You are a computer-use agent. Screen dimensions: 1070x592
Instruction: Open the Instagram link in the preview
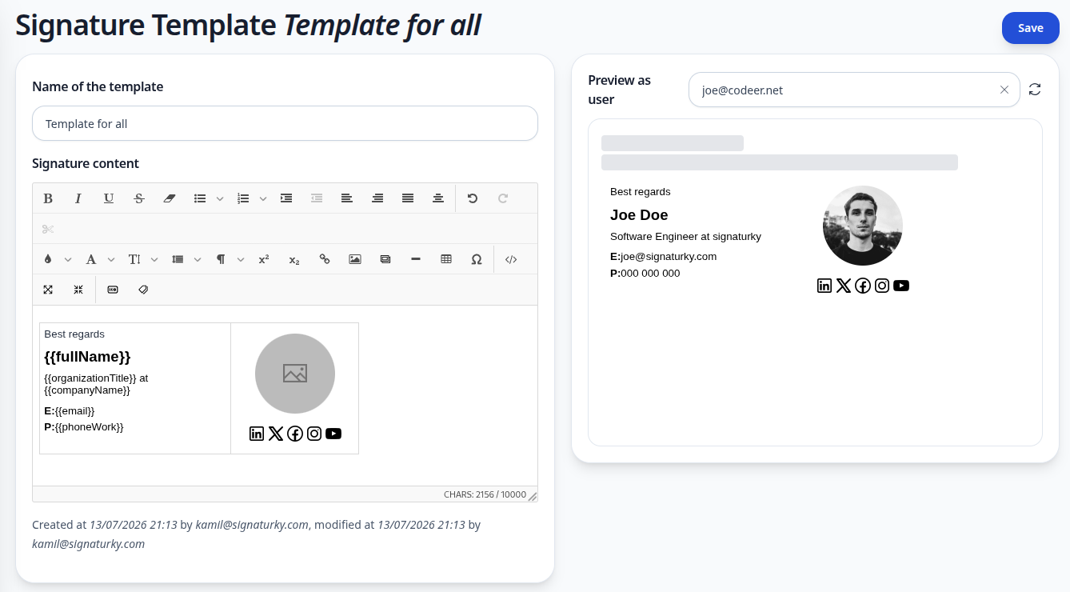[882, 286]
